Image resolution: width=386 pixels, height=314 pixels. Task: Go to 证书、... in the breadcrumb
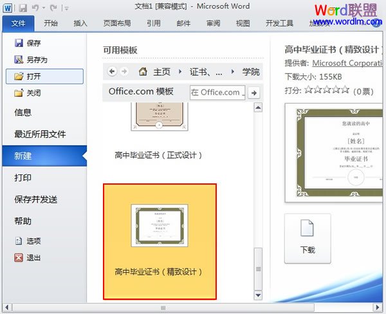[x=206, y=72]
